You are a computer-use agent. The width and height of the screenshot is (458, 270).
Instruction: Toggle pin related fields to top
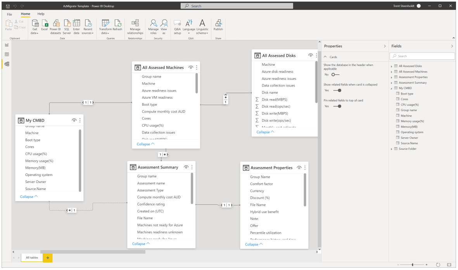(x=337, y=106)
